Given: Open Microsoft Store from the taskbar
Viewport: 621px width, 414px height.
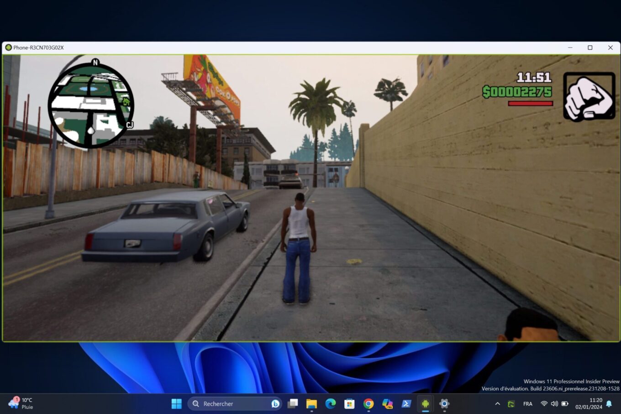Looking at the screenshot, I should click(x=349, y=404).
